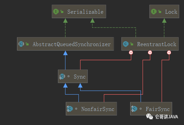The image size is (184, 125).
Task: Click the middle red plus marker under ReentrantLock
Action: click(x=150, y=52)
